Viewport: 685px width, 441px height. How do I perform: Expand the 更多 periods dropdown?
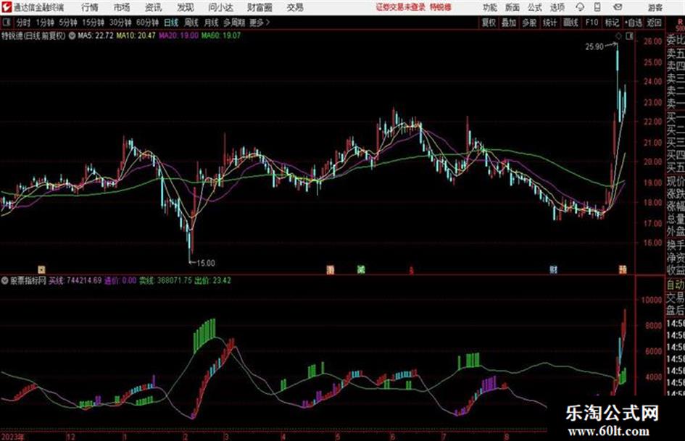(260, 22)
